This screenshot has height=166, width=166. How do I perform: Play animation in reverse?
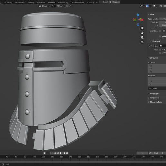[x=58, y=153]
